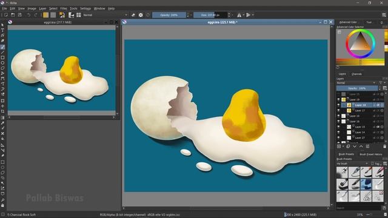Reload the original brush preset
Image resolution: width=388 pixels, height=218 pixels.
(148, 15)
